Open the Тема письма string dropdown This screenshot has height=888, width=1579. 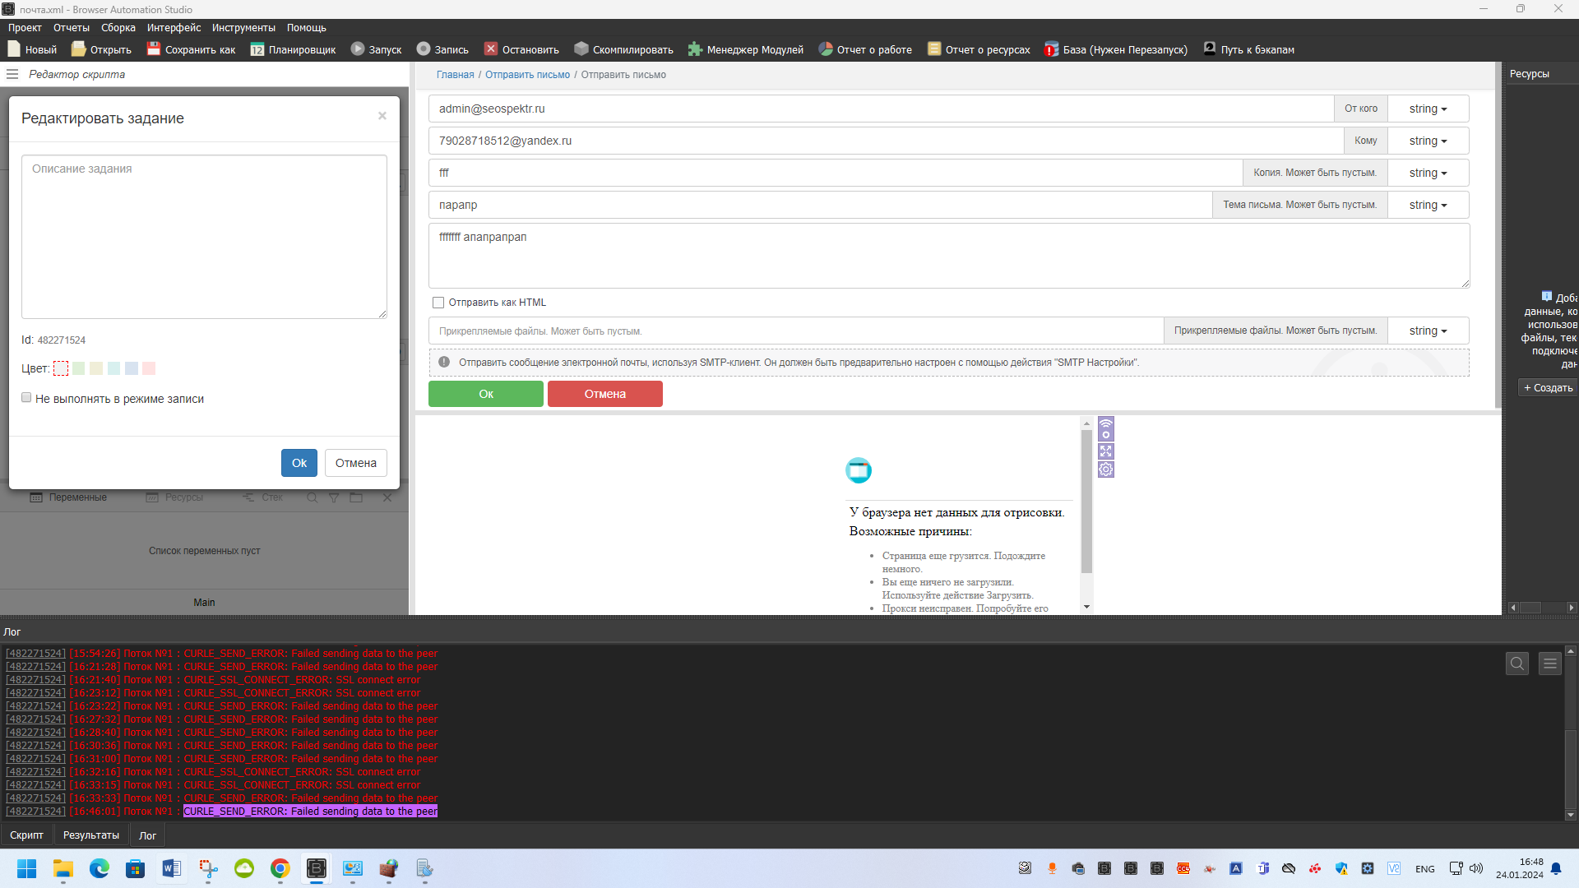(x=1428, y=205)
